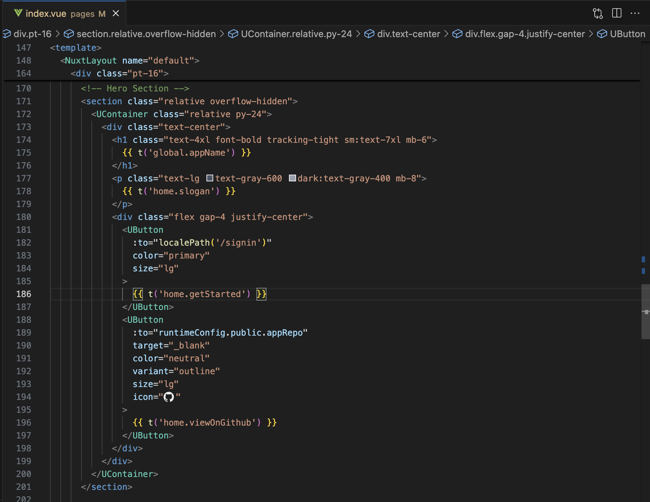Open the source control changes icon
The width and height of the screenshot is (650, 502).
tap(597, 14)
